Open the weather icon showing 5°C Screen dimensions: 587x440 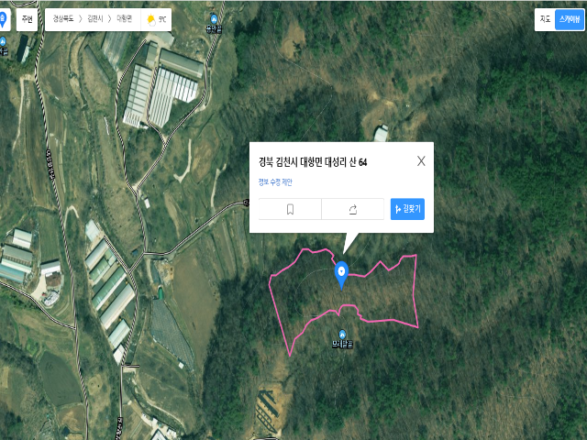(151, 19)
